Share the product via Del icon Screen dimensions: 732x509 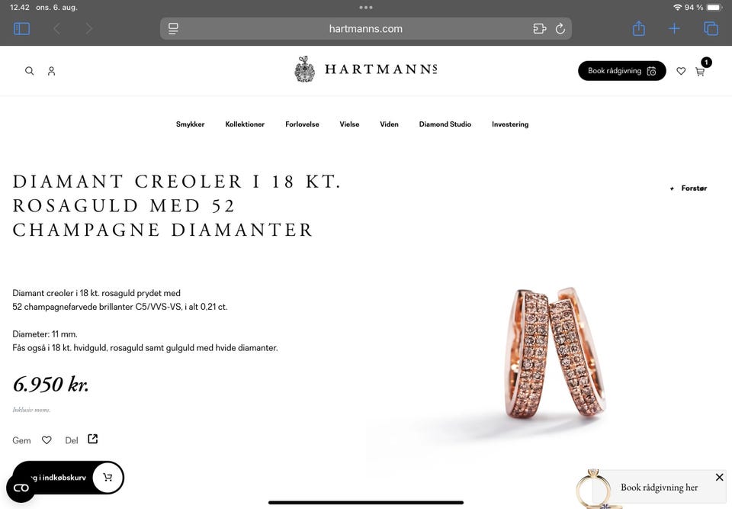[93, 439]
